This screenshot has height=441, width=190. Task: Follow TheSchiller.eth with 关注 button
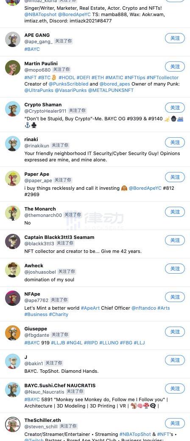tap(175, 423)
